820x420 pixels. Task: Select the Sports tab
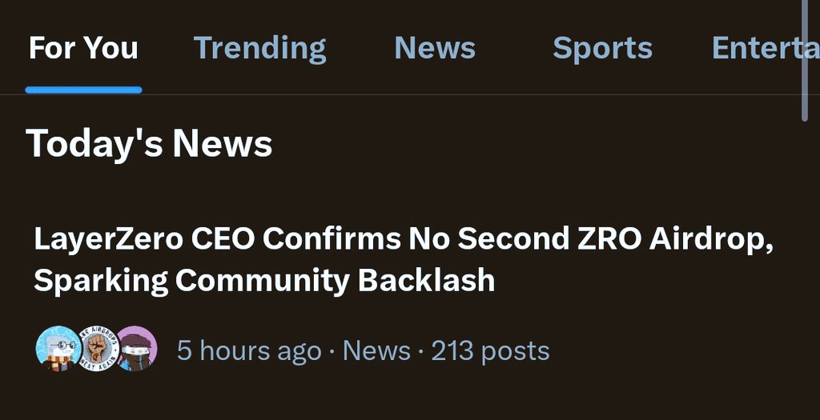(x=602, y=48)
